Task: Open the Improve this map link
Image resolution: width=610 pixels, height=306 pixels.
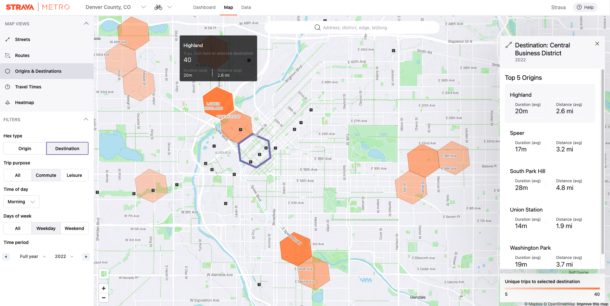Action: coord(592,304)
